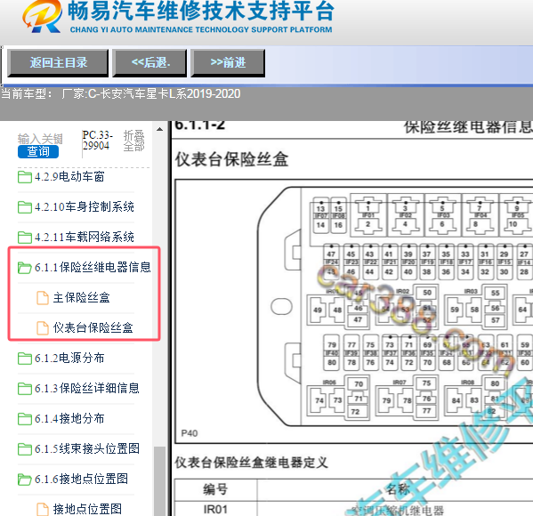Go back with the <<后退 button
This screenshot has height=516, width=533.
[149, 62]
